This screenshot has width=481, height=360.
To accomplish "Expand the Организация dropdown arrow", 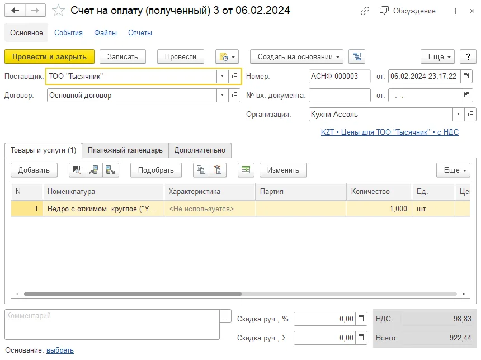I will [x=458, y=115].
